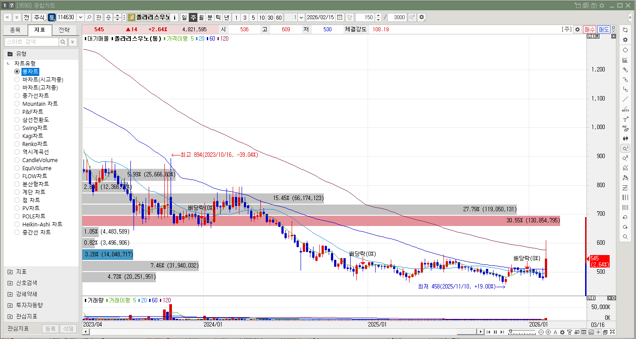Click the refresh/rotate icon in right toolbar
Screen dimensions: 636x339
pyautogui.click(x=625, y=29)
